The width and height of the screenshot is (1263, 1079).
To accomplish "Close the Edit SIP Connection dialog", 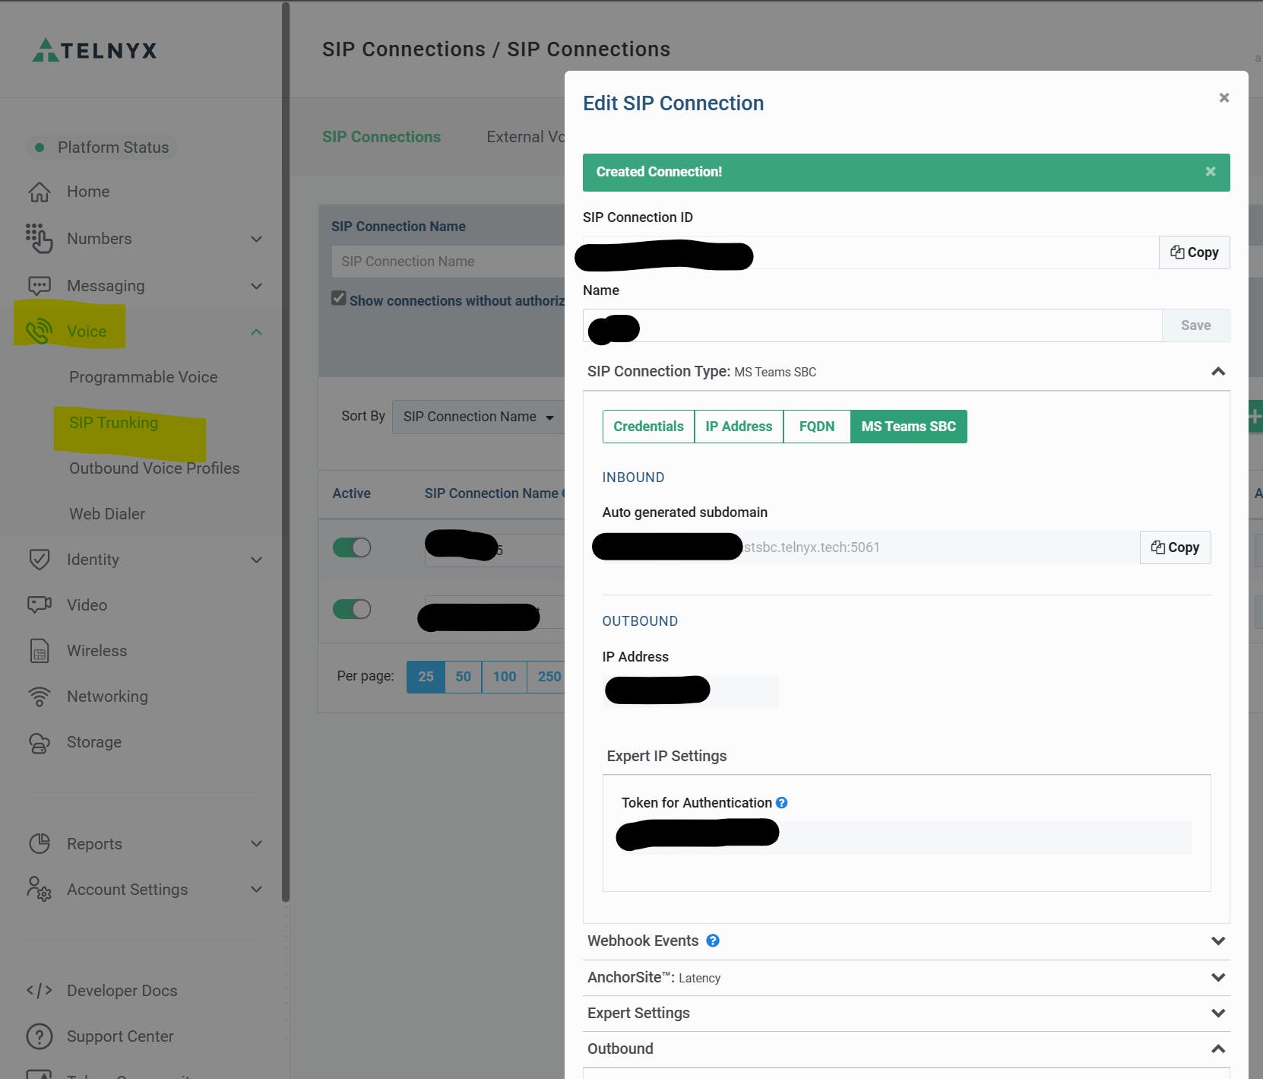I will pyautogui.click(x=1224, y=97).
